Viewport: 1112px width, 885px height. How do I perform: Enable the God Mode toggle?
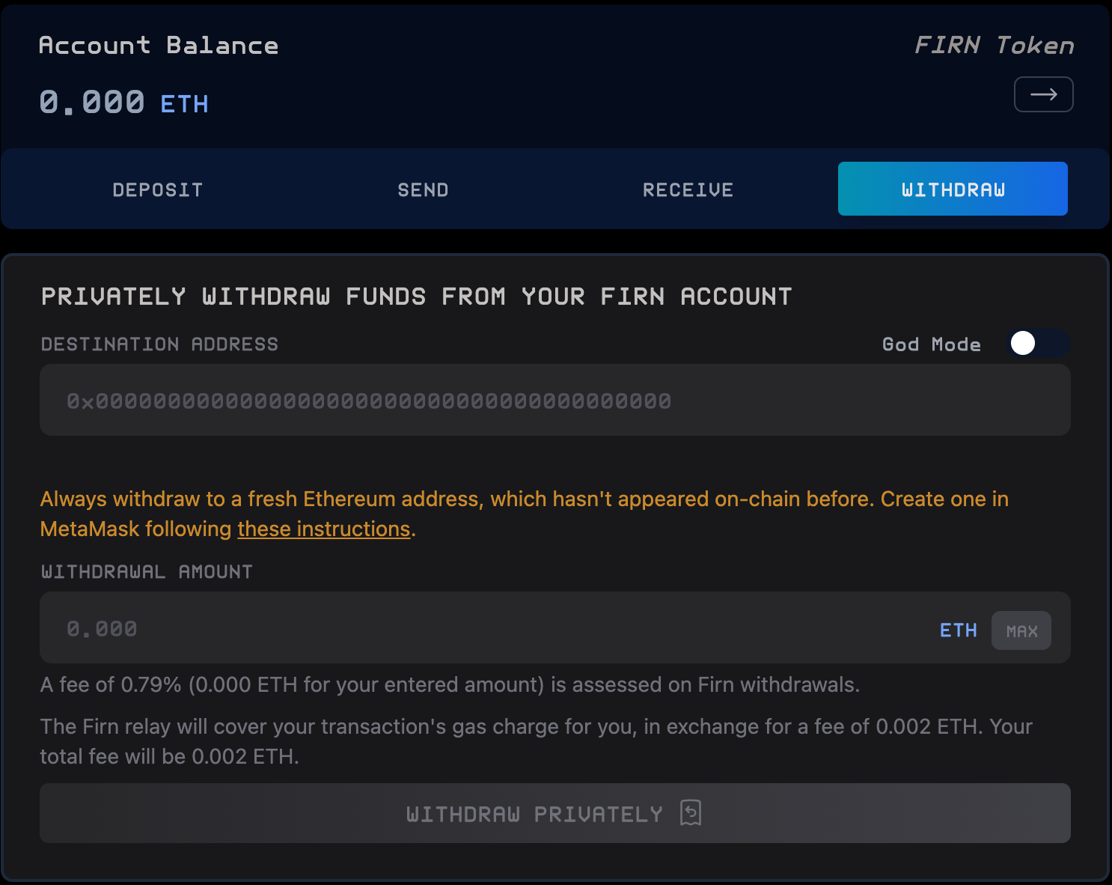click(1037, 343)
